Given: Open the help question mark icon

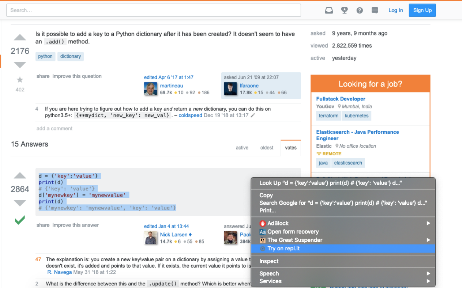Looking at the screenshot, I should (359, 10).
